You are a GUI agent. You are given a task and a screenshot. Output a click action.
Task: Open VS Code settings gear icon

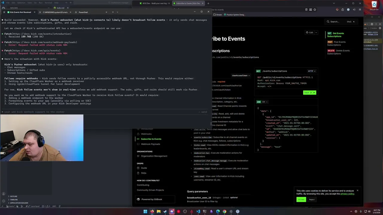pos(3,201)
